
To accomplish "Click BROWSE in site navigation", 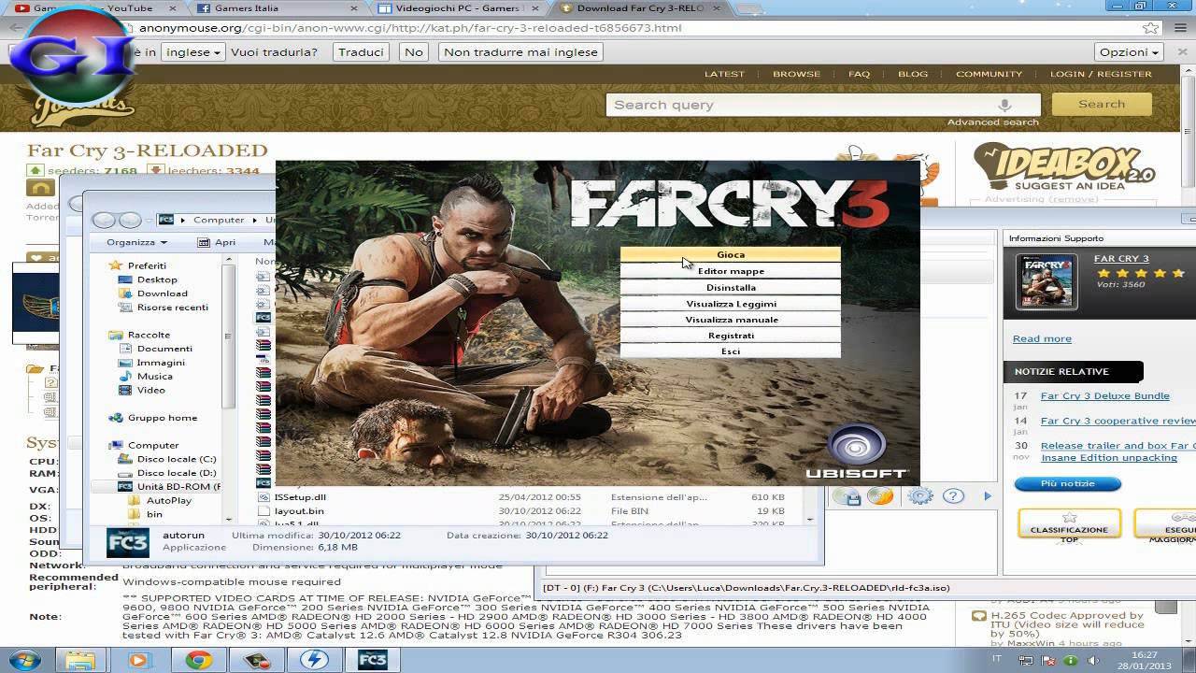I will (796, 74).
